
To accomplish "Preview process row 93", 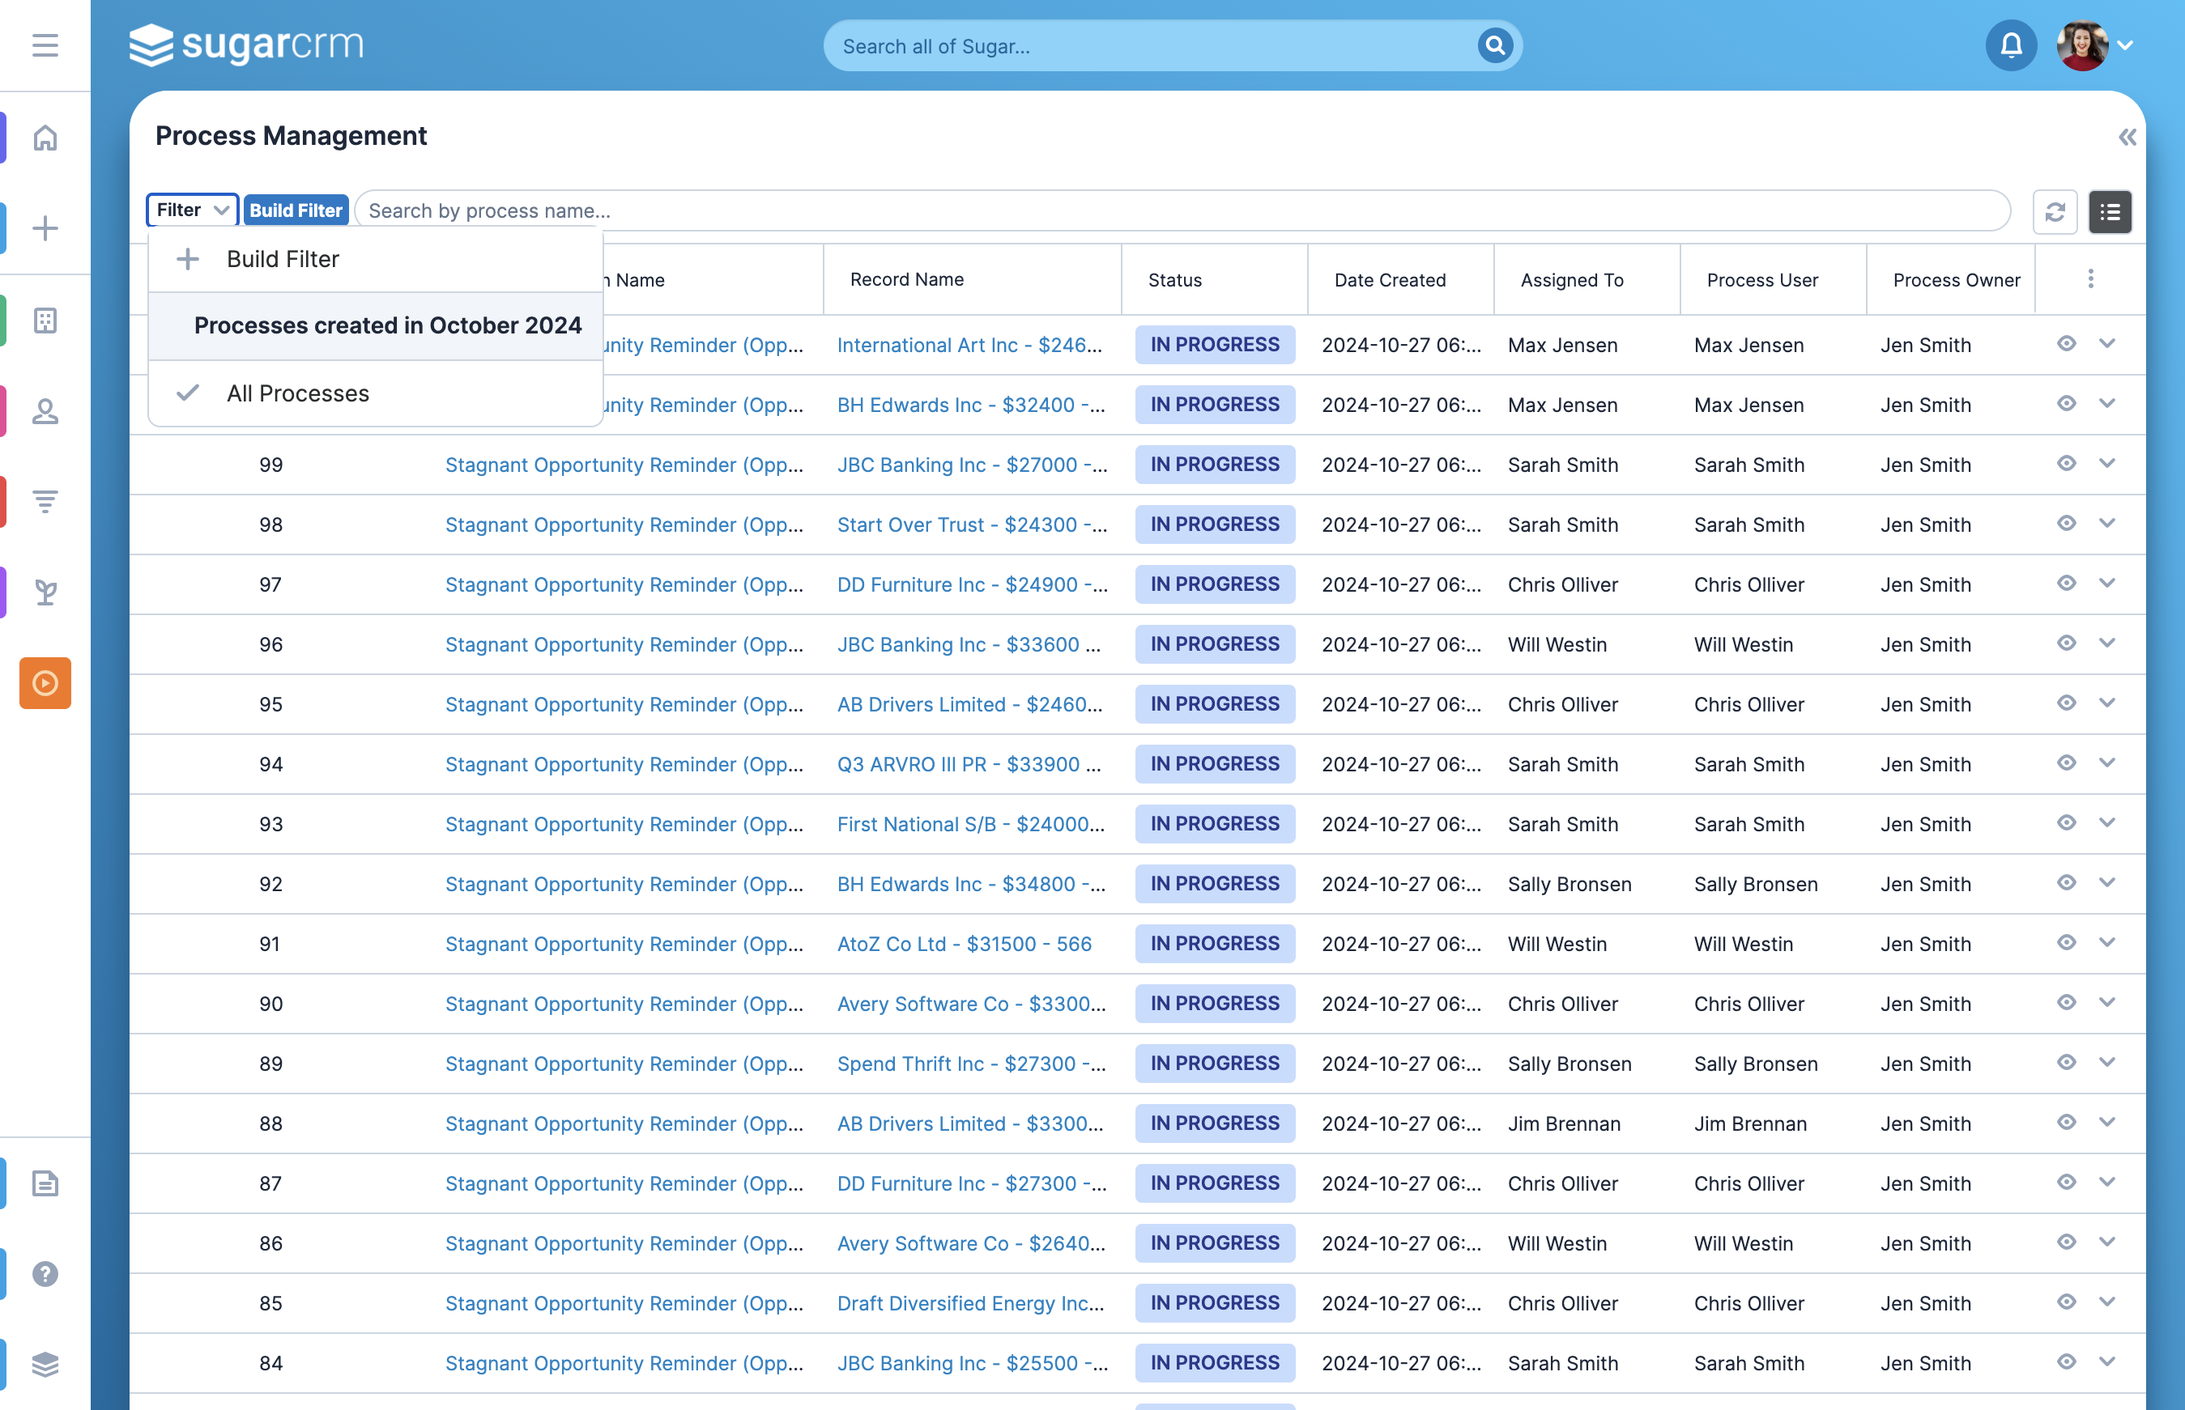I will [2066, 823].
